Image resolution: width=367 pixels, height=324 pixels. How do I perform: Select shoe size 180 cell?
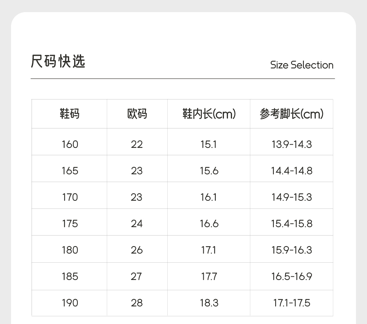(70, 250)
